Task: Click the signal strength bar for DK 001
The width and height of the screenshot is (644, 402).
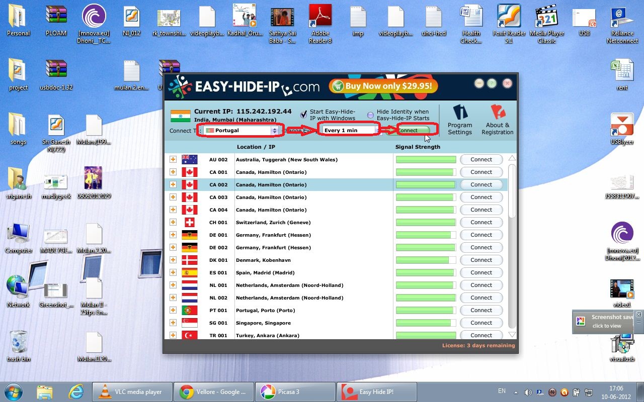Action: (x=426, y=260)
